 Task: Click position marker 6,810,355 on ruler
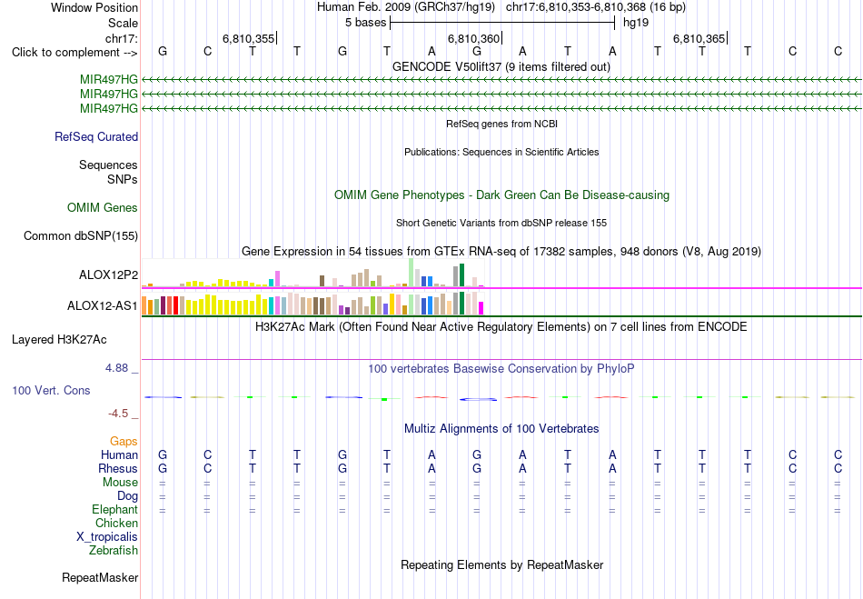[x=248, y=38]
